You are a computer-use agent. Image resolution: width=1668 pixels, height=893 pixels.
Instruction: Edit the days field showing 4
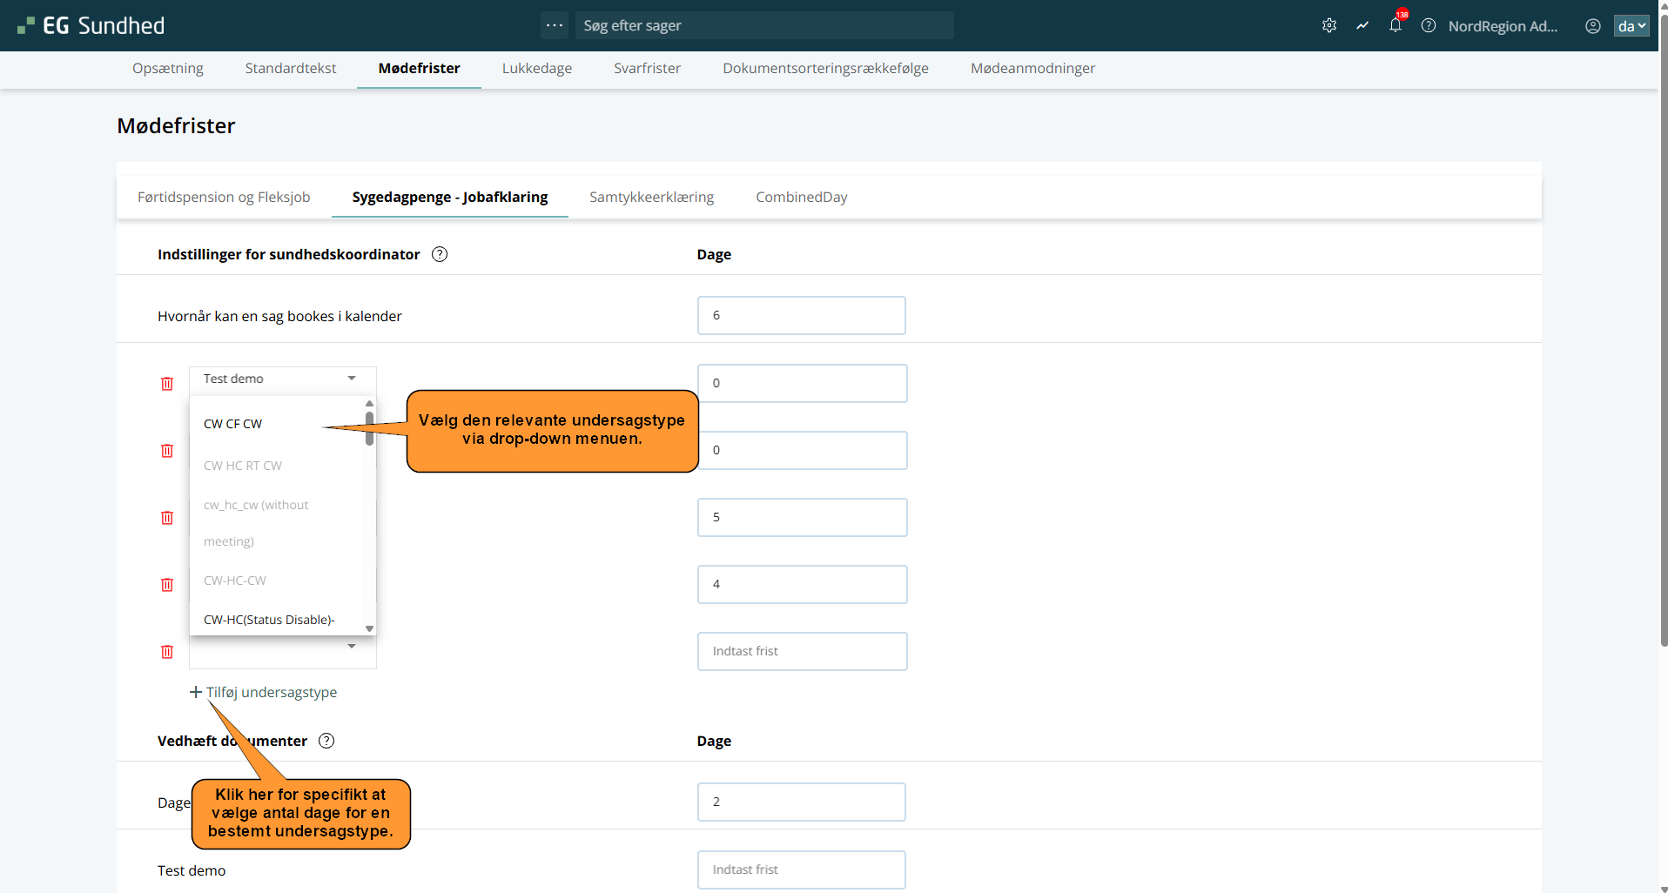pyautogui.click(x=802, y=584)
